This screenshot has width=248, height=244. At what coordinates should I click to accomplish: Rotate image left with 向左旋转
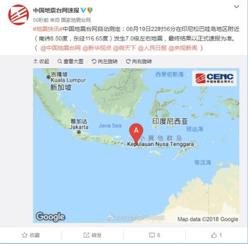105,62
